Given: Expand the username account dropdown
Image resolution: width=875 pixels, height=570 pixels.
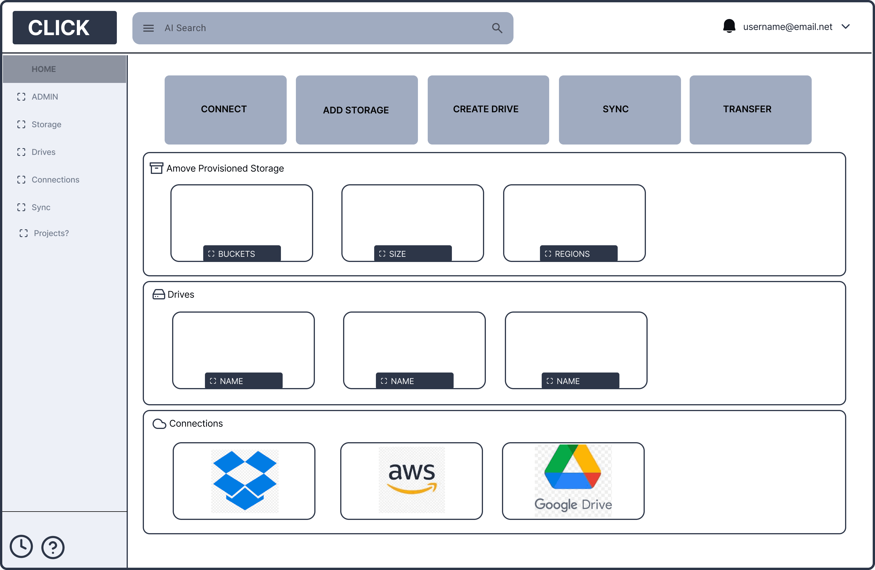Looking at the screenshot, I should [845, 27].
